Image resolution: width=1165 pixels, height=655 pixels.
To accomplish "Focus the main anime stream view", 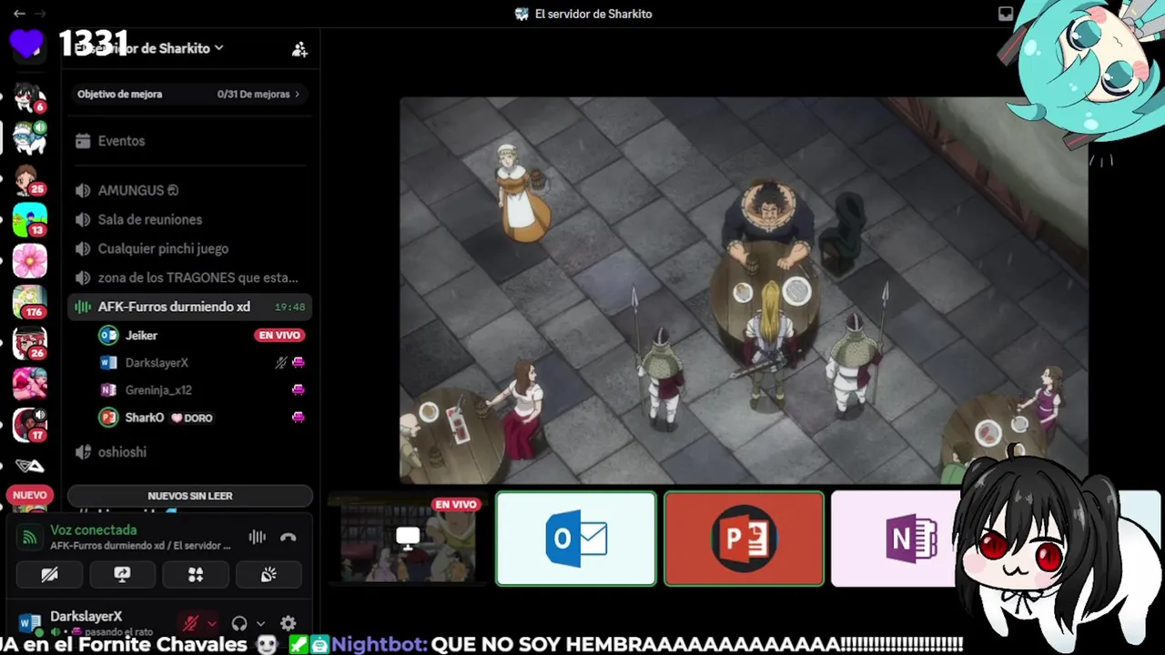I will [744, 290].
